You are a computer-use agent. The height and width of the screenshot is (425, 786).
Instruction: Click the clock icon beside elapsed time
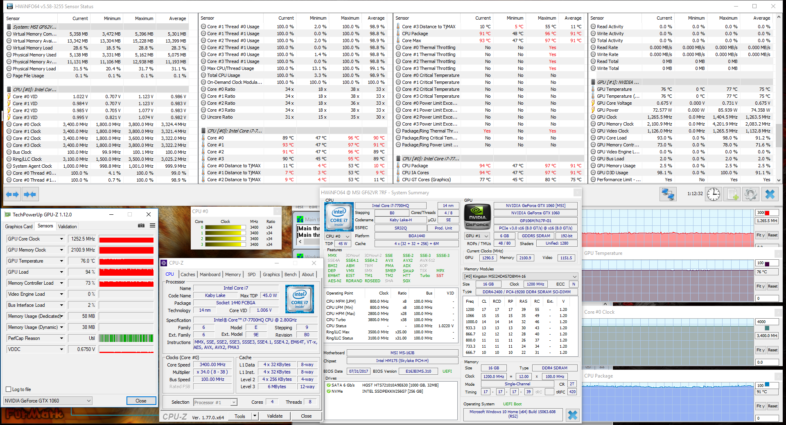click(x=714, y=194)
